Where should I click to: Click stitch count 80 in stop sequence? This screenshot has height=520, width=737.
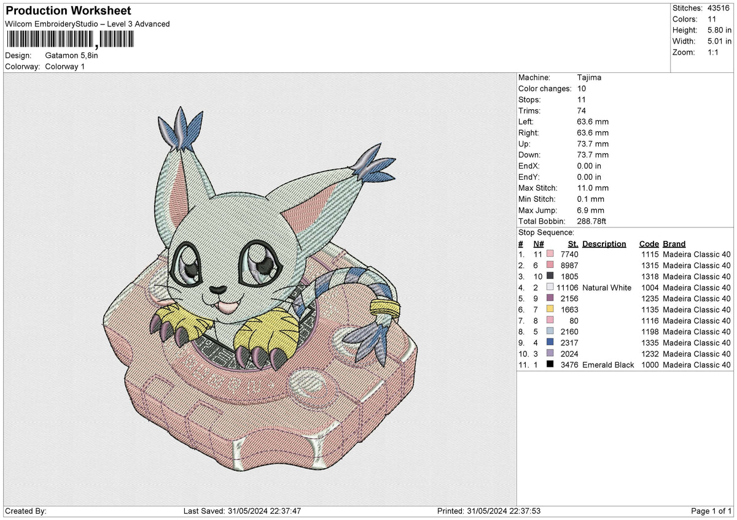coord(574,321)
